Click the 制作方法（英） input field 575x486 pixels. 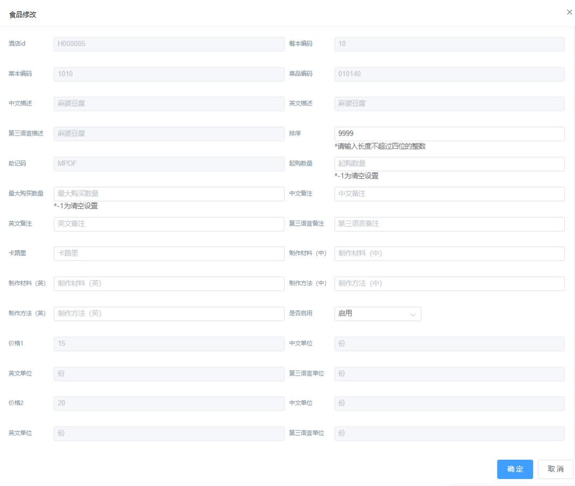(x=169, y=314)
